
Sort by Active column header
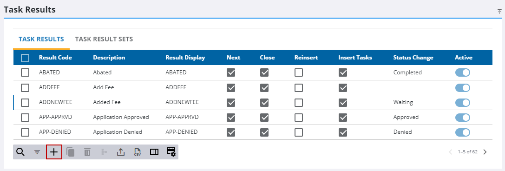(x=464, y=58)
